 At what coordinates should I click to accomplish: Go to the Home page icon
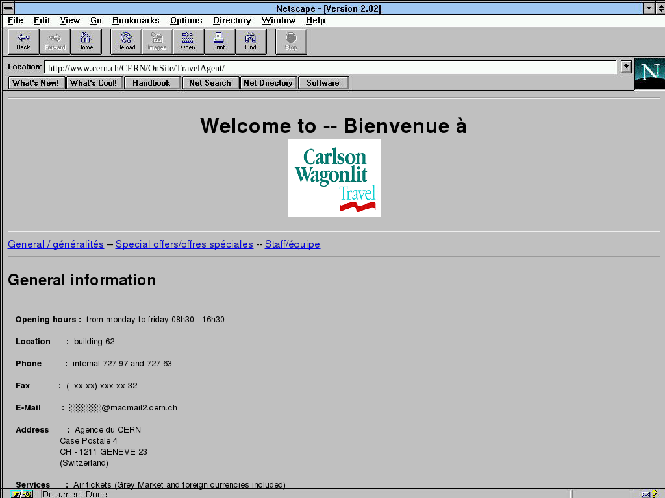(86, 41)
